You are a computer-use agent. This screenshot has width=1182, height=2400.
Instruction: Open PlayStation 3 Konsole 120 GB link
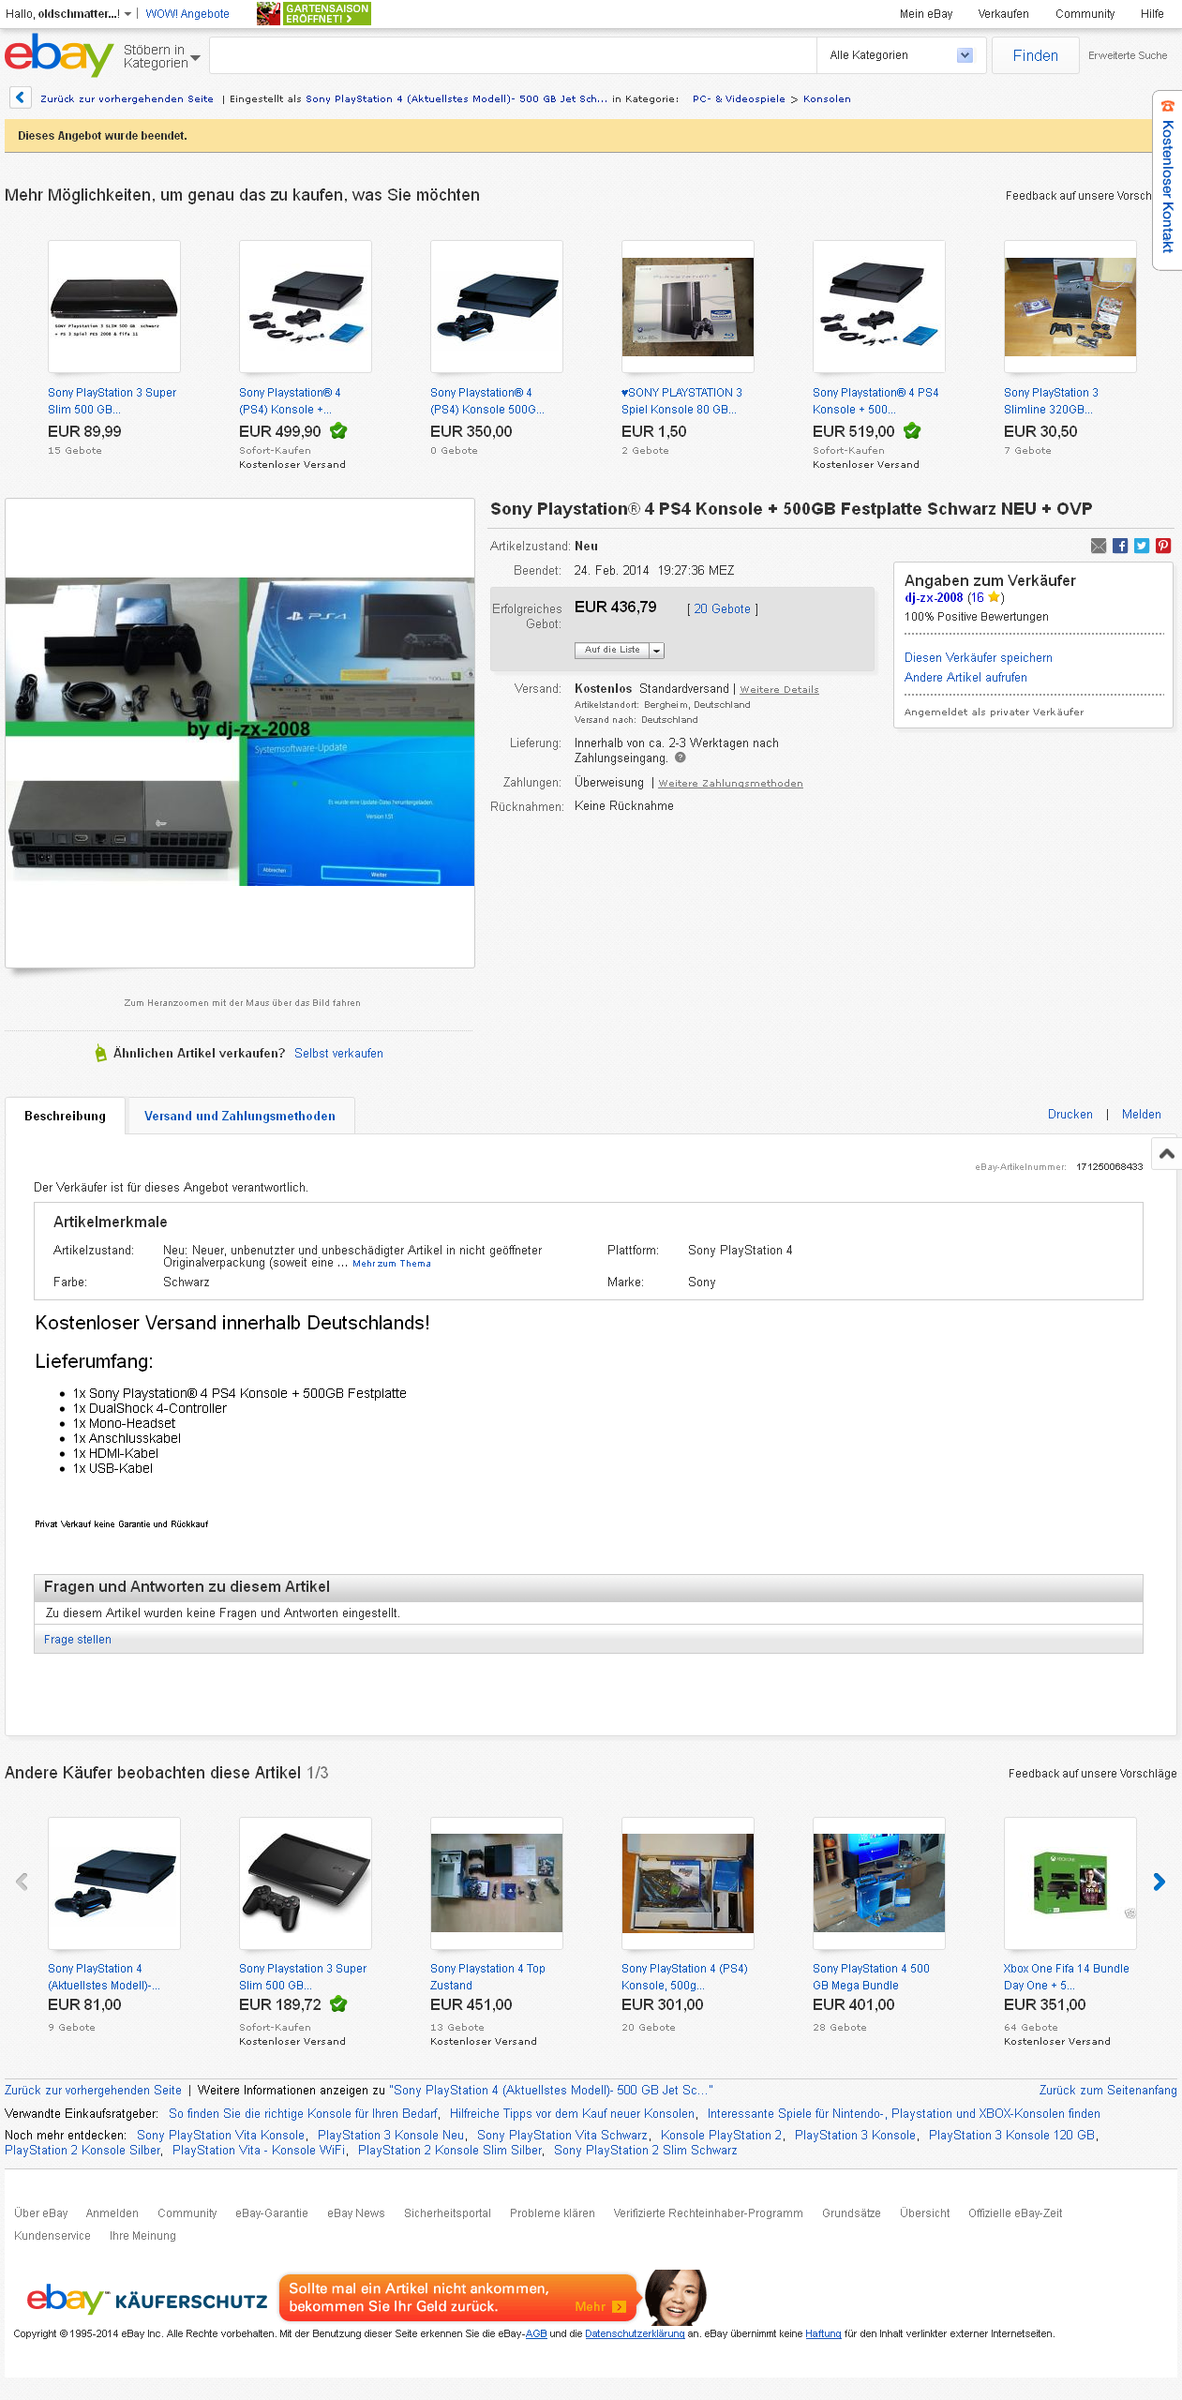pos(1011,2135)
